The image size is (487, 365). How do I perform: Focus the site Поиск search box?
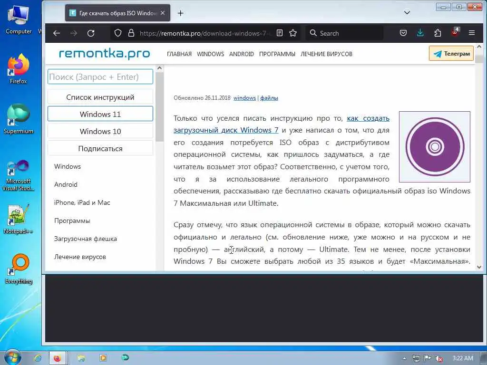pos(100,77)
